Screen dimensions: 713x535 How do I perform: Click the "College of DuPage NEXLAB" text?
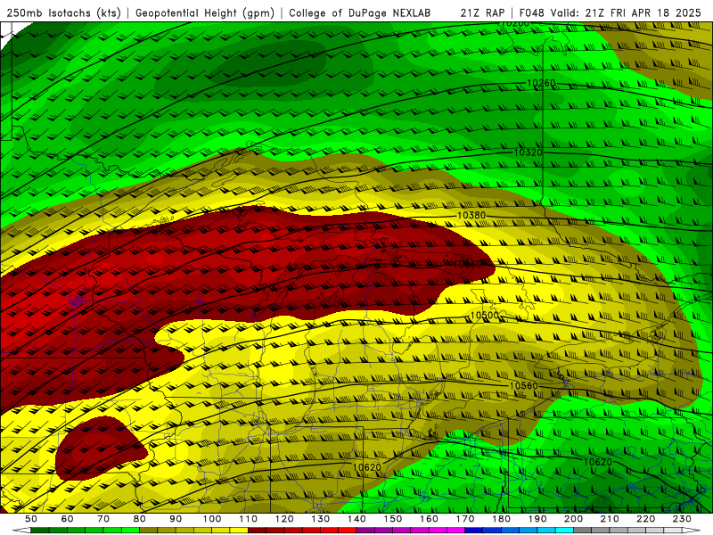tap(359, 12)
